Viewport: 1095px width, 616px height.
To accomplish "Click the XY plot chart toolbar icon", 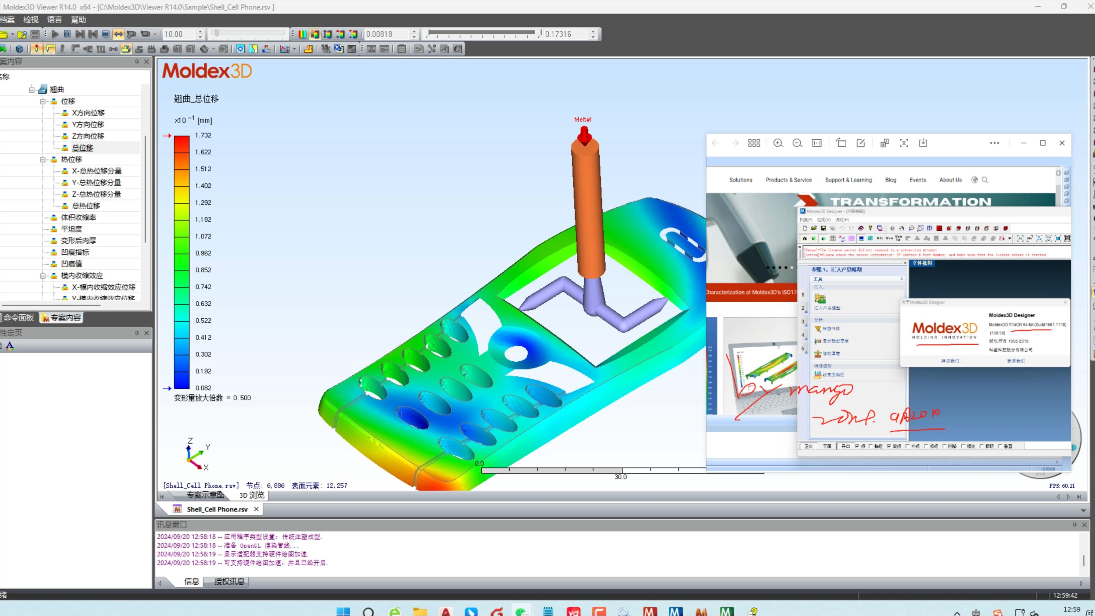I will 284,49.
